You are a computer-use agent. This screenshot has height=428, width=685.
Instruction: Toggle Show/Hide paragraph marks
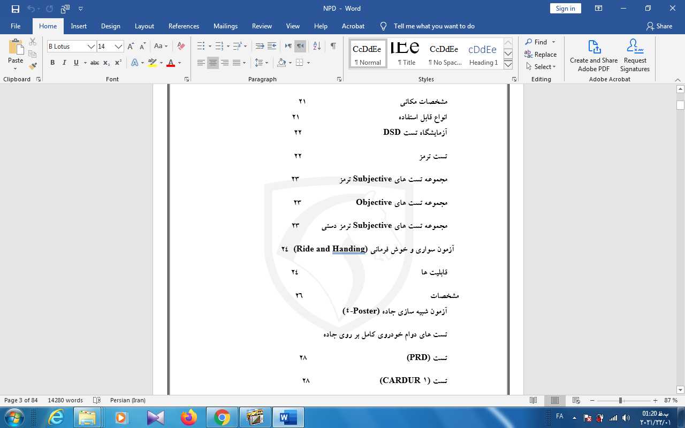point(333,46)
